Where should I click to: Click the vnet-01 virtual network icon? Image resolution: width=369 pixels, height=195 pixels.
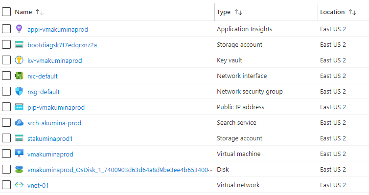pos(19,185)
